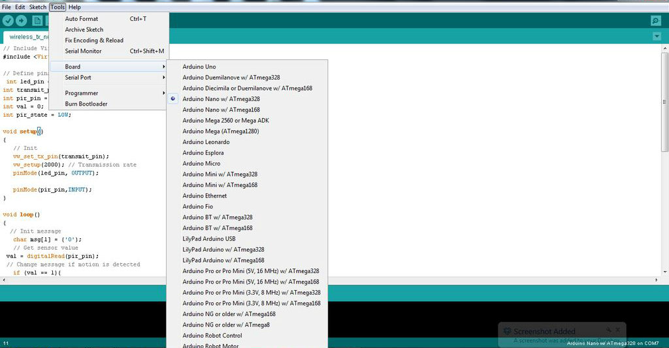
Task: Expand the Programmer submenu arrow
Action: coord(163,93)
